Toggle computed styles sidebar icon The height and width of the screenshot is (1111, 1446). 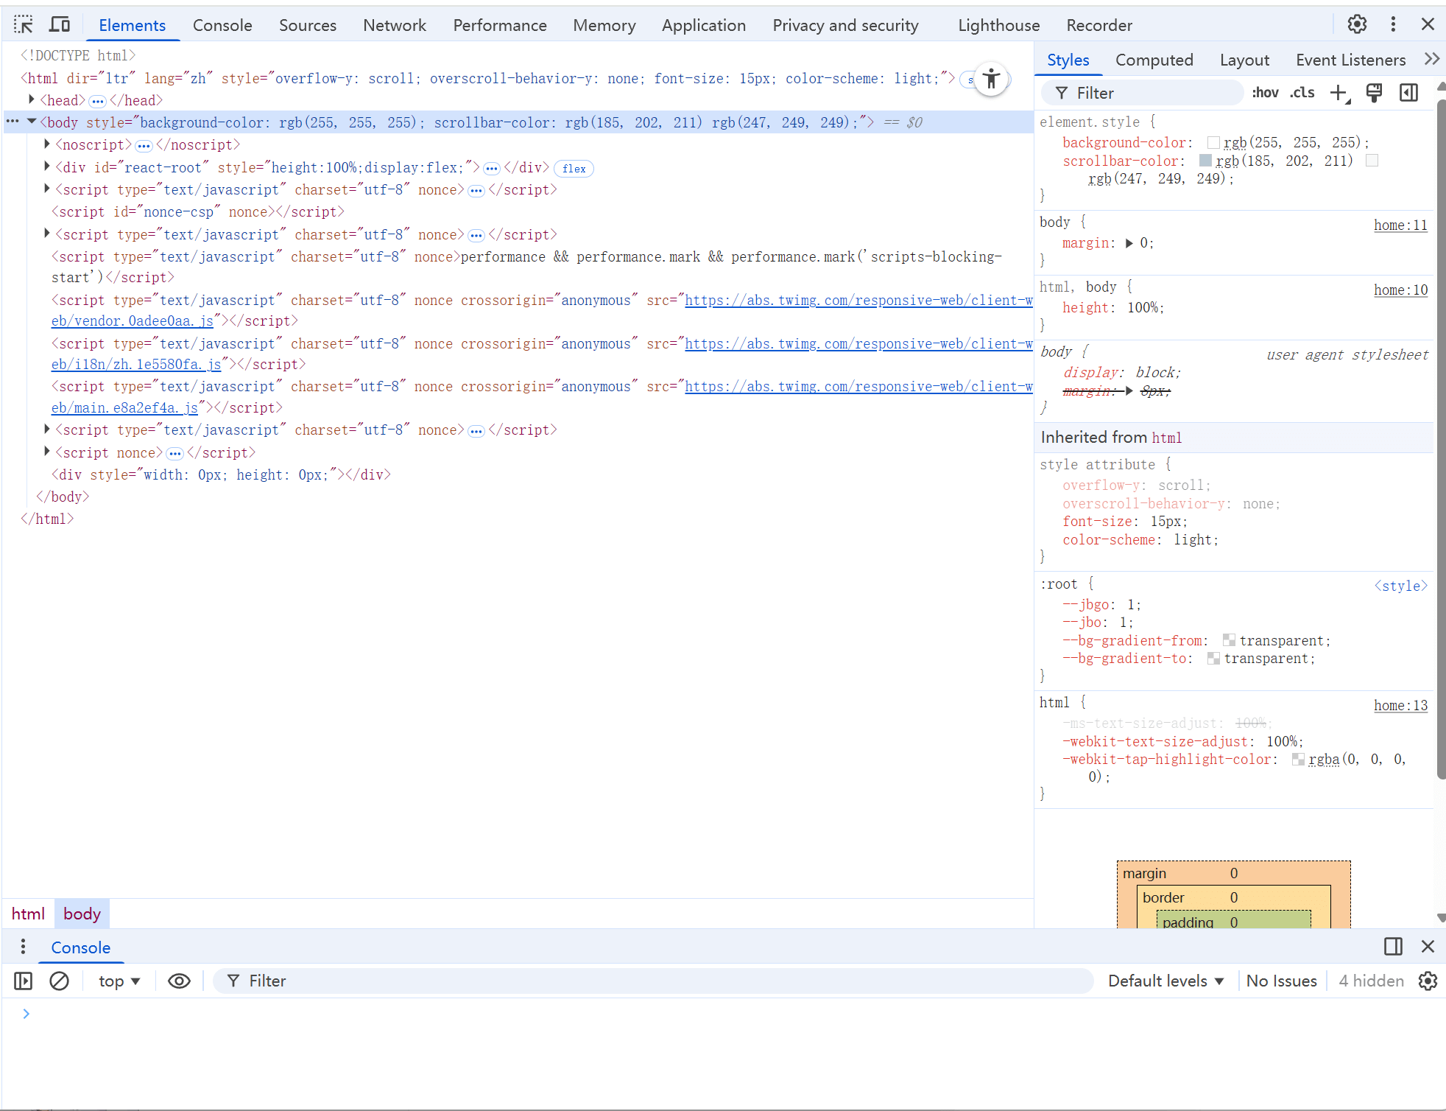tap(1408, 93)
